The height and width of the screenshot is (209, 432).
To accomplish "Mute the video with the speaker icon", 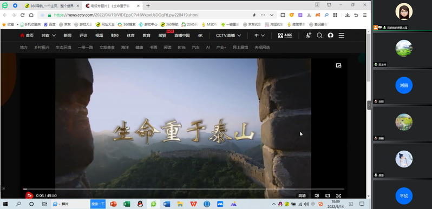I will (317, 195).
